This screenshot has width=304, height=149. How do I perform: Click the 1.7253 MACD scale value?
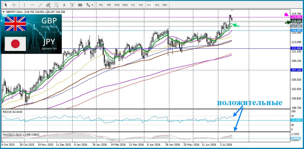(x=296, y=134)
